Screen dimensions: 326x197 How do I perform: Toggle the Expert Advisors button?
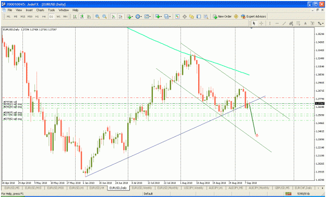pos(253,17)
